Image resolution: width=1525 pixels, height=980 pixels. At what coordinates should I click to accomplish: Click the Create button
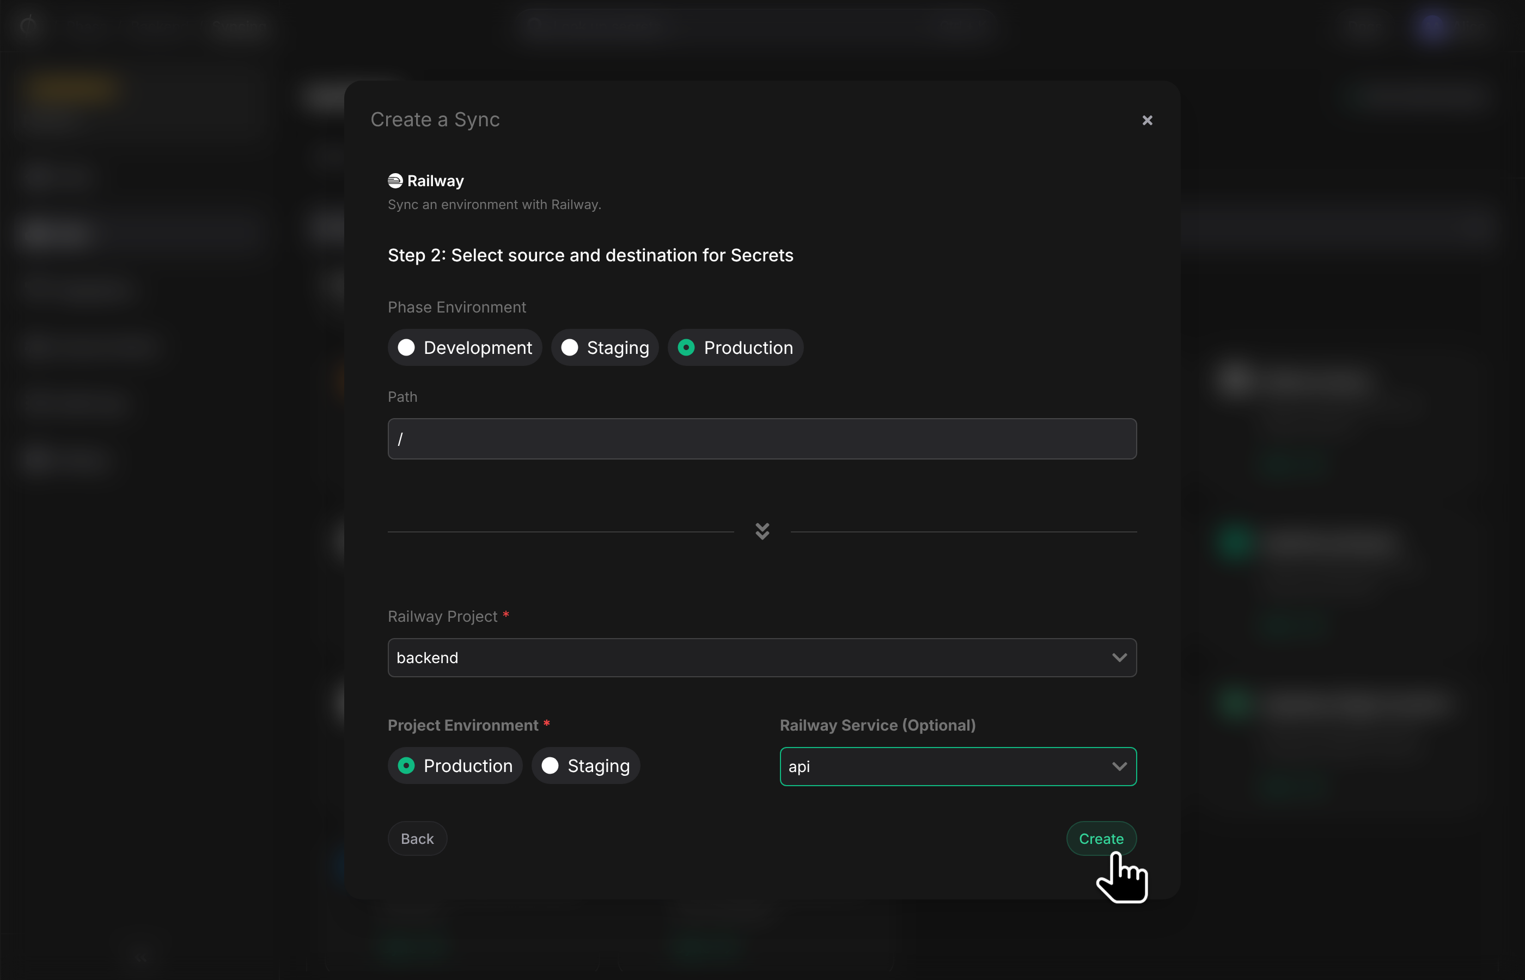(1101, 839)
